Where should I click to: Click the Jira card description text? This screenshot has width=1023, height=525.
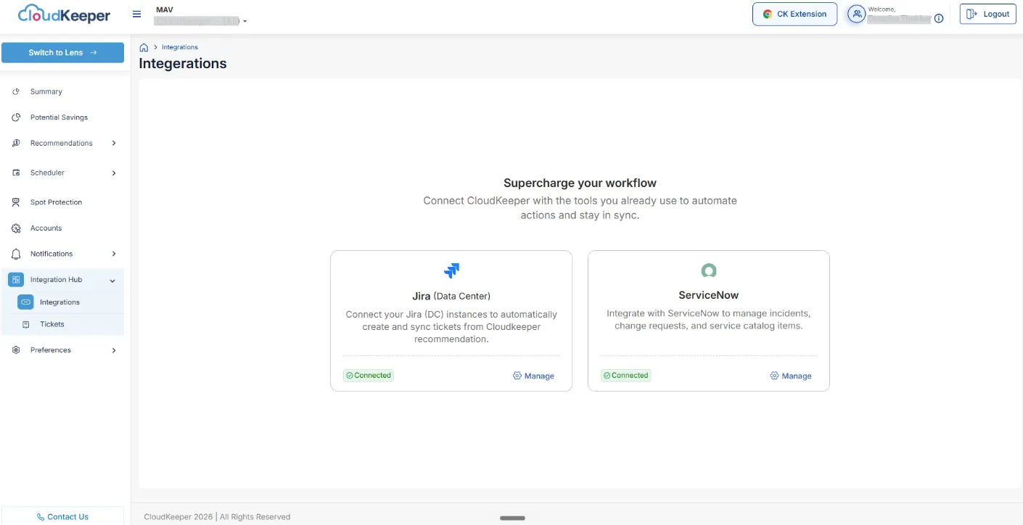click(x=451, y=327)
